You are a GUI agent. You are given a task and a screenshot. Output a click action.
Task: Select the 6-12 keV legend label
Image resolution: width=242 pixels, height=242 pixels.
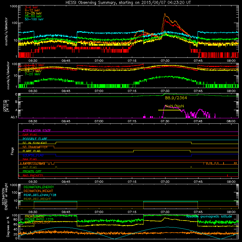[32, 10]
